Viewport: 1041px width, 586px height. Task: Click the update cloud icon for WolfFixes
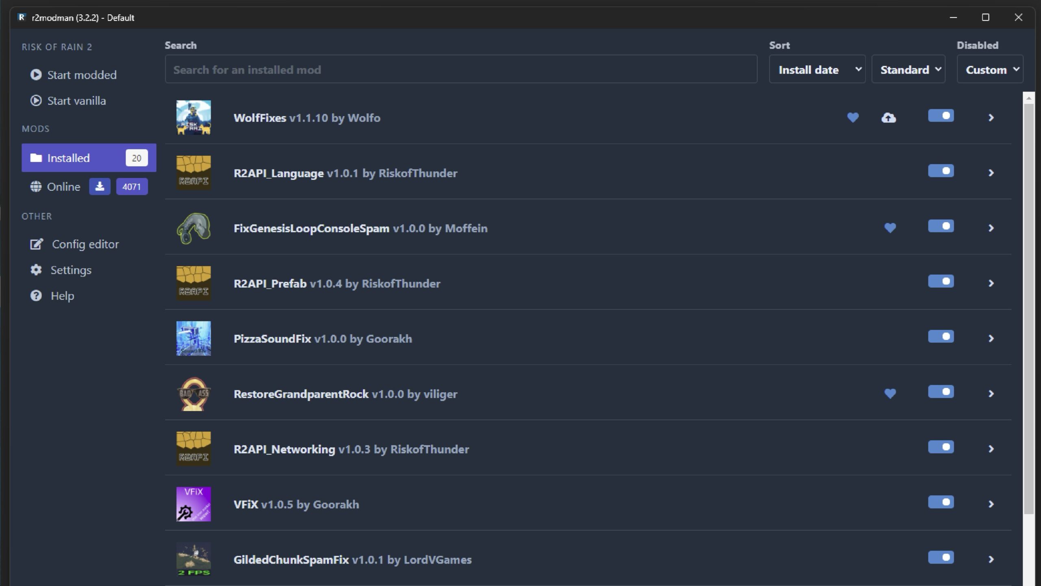(889, 118)
